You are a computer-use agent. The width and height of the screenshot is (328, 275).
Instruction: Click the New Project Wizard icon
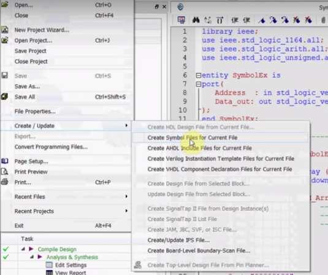(5, 29)
